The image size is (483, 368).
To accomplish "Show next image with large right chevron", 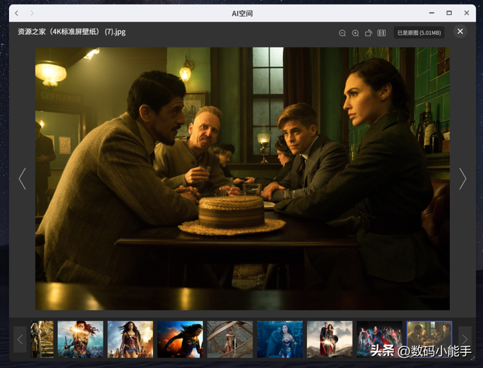I will (x=463, y=178).
